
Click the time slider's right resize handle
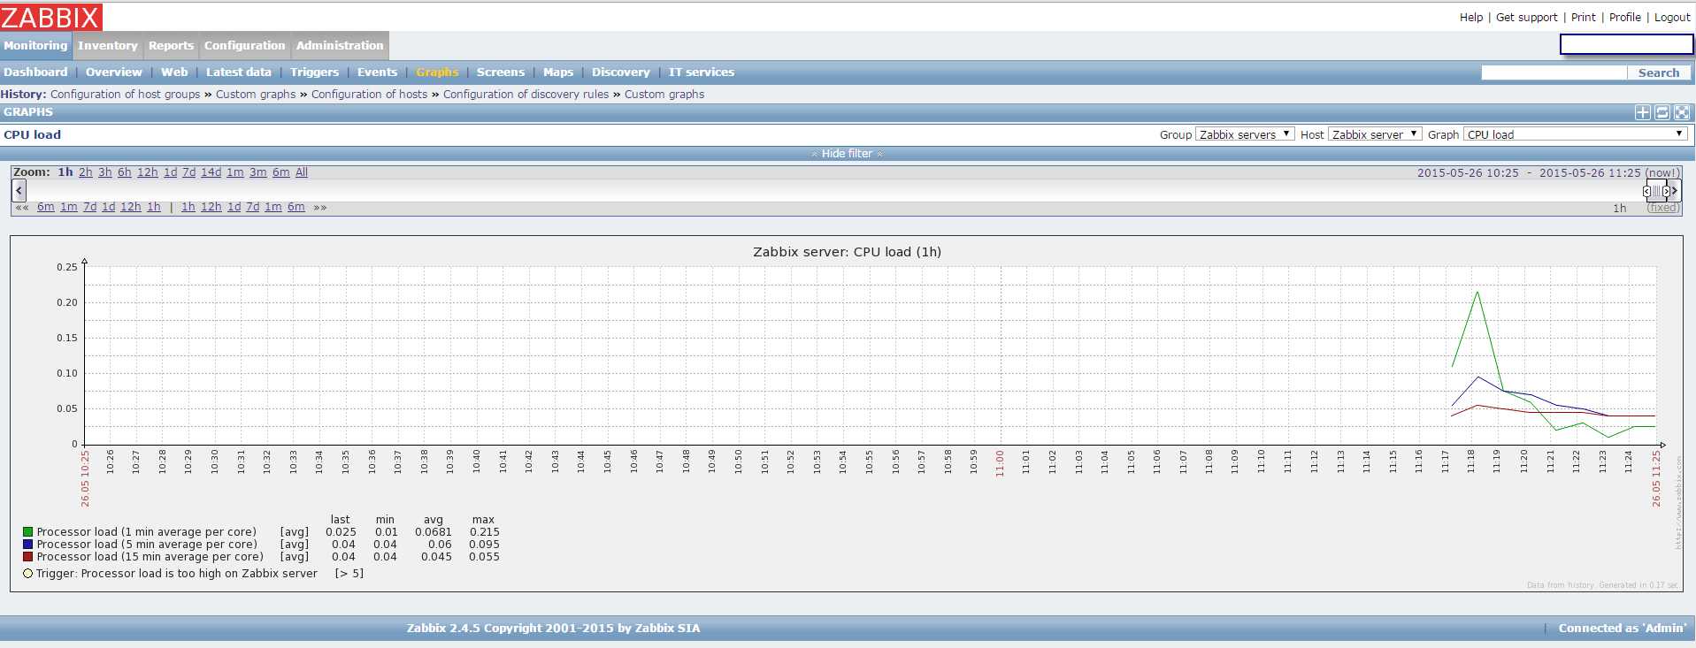point(1666,191)
